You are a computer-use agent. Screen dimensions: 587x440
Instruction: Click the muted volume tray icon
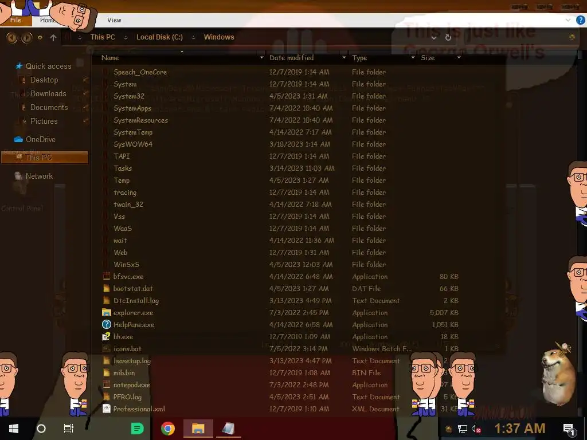(476, 429)
